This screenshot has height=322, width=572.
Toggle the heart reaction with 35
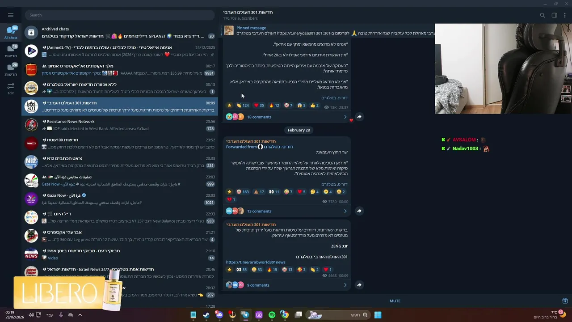[259, 106]
